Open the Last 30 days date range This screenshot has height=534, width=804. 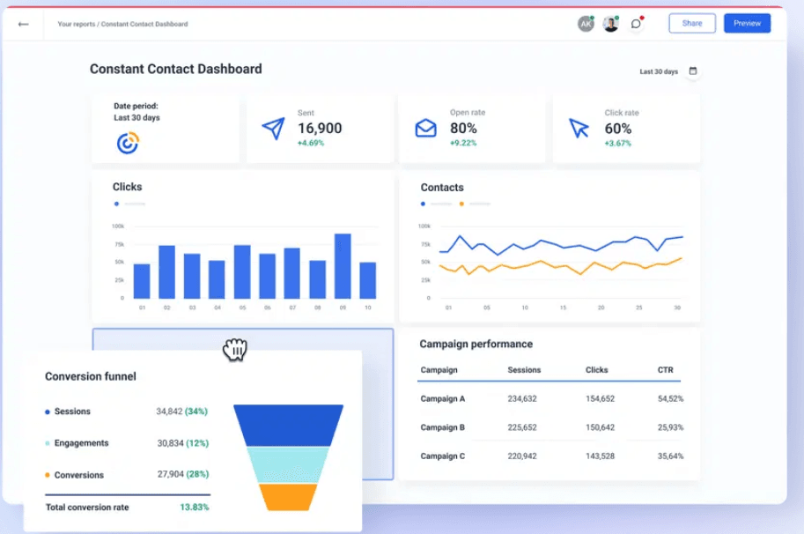coord(659,71)
